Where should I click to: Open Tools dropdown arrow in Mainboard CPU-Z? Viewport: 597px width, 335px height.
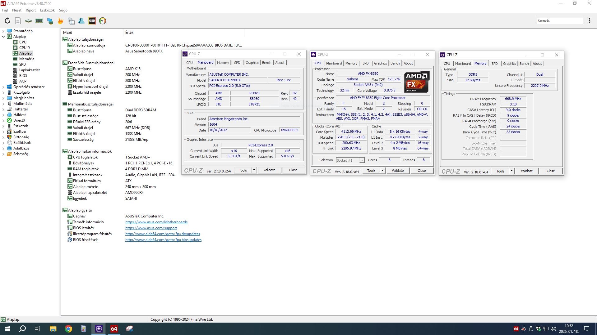[x=254, y=170]
